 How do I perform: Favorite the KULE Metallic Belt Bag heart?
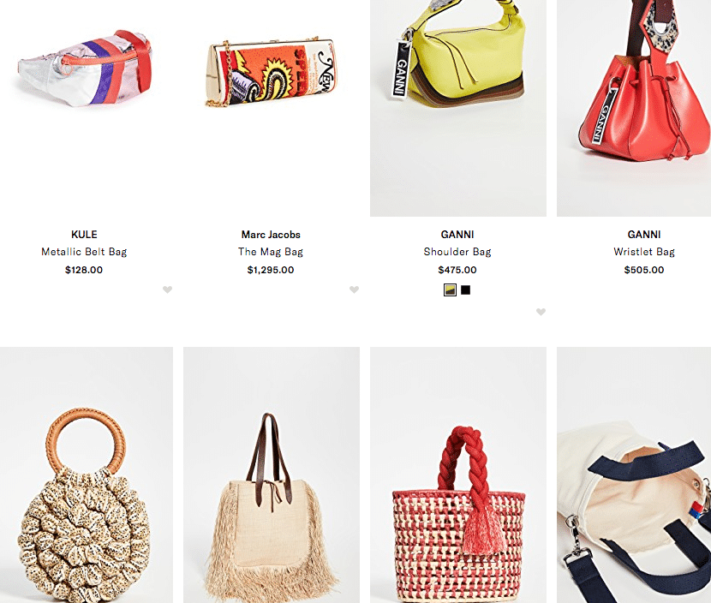(167, 290)
